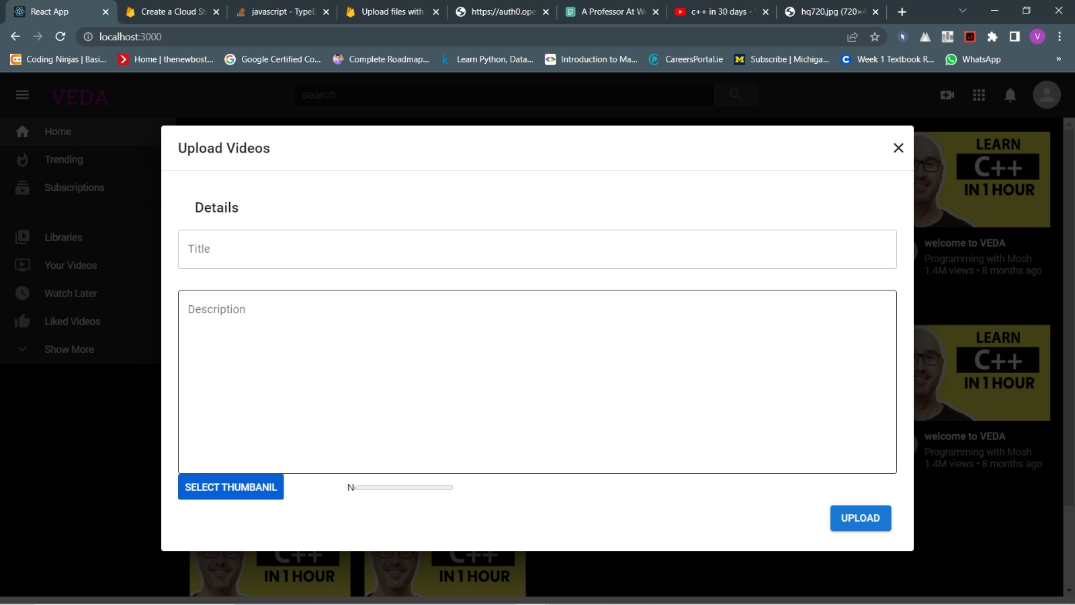View notifications with the bell icon

point(1012,95)
